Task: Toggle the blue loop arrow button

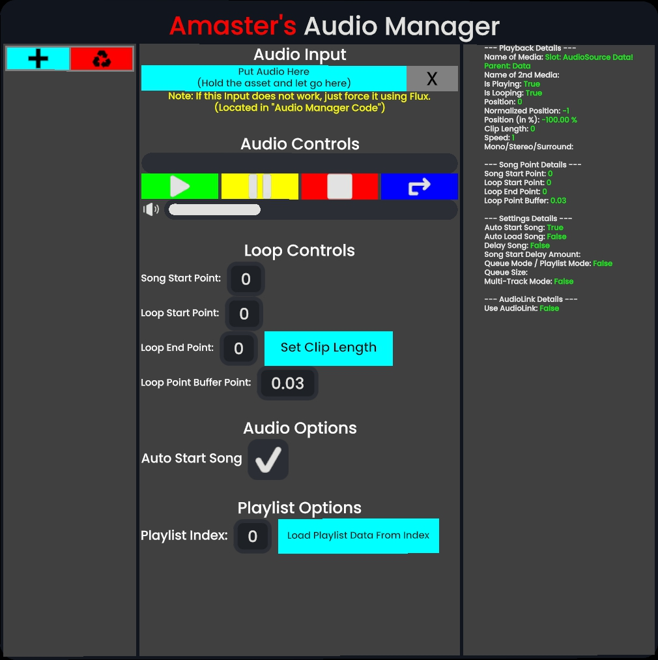Action: point(419,187)
